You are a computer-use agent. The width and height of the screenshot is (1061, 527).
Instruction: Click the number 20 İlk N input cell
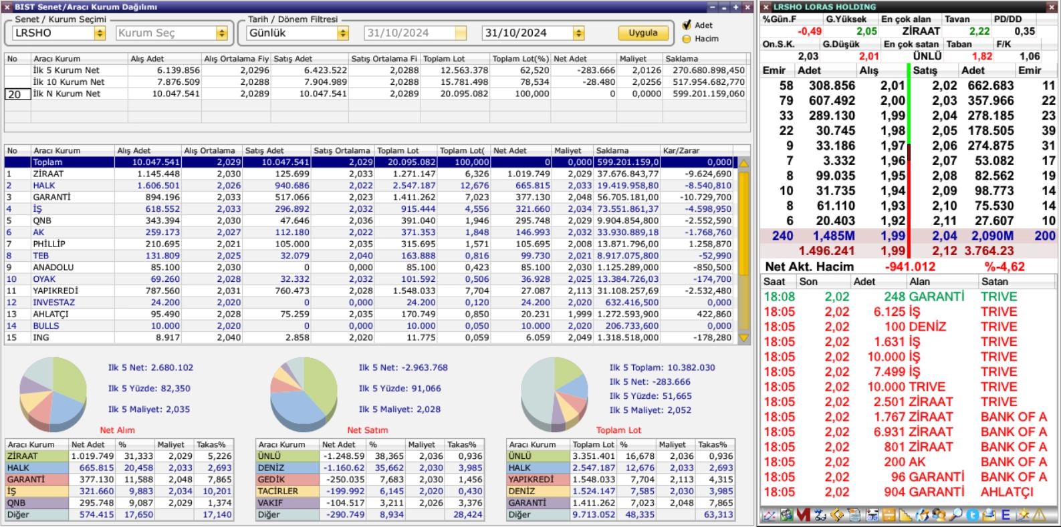(17, 94)
